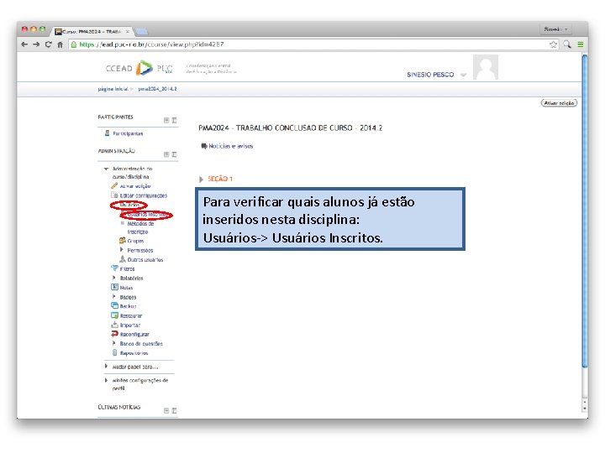Click the Editar configurações document icon
Image resolution: width=605 pixels, height=453 pixels.
click(114, 195)
